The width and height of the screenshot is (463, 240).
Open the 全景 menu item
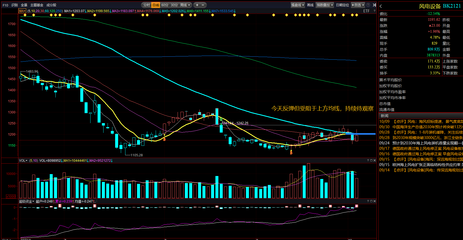pos(24,5)
